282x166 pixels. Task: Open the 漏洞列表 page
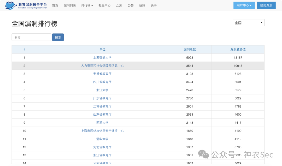69,5
